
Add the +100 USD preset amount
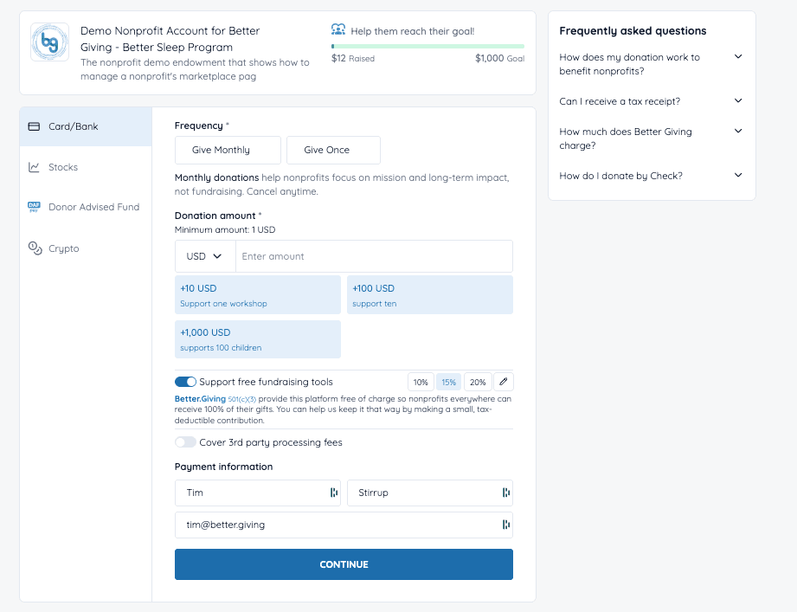tap(429, 295)
